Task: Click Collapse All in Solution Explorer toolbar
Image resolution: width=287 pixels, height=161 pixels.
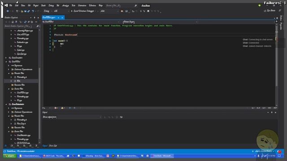Action: coord(29,22)
